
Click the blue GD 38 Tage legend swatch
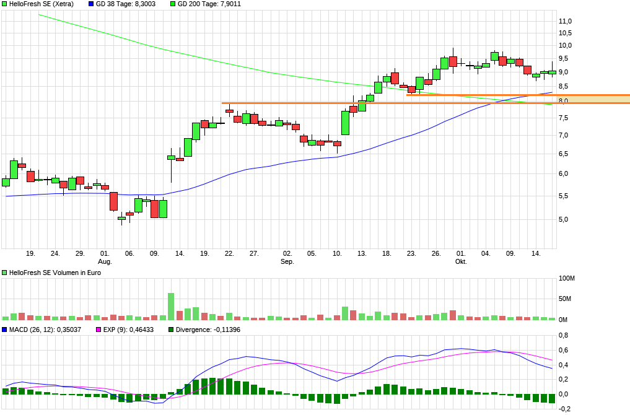91,4
